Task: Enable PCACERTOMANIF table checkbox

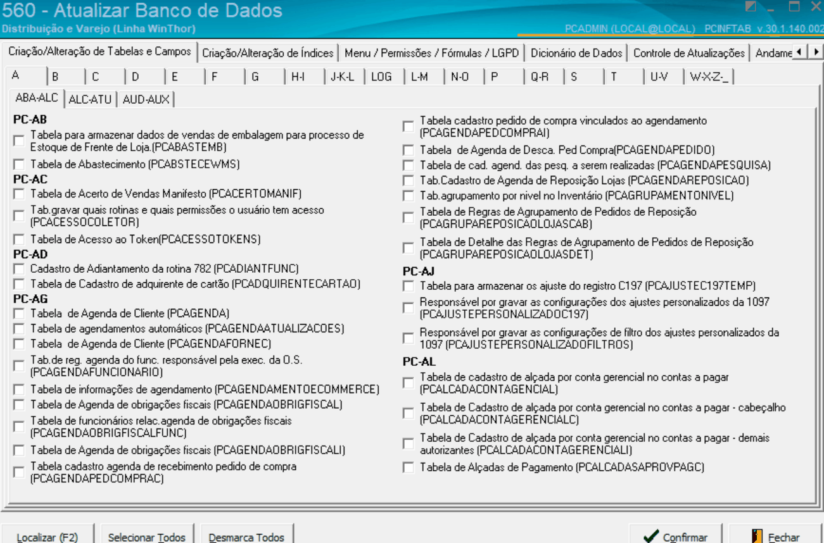Action: click(x=19, y=194)
